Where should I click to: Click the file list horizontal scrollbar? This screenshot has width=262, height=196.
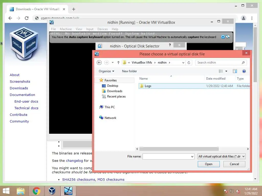179,149
